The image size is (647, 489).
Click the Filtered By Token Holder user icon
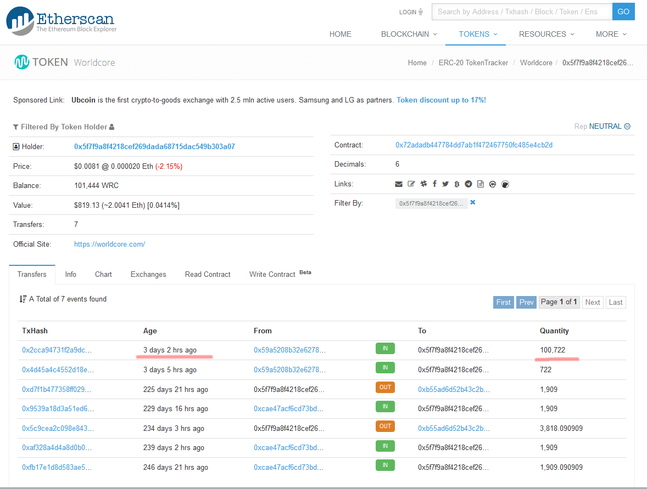point(111,127)
